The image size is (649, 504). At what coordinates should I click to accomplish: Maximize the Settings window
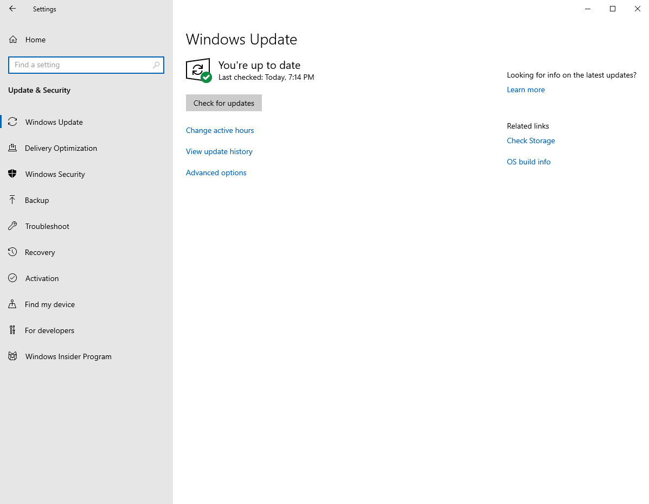pyautogui.click(x=613, y=9)
